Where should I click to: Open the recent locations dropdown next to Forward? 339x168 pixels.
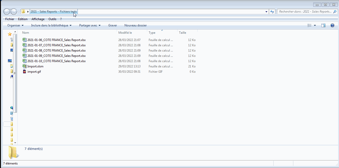19,12
